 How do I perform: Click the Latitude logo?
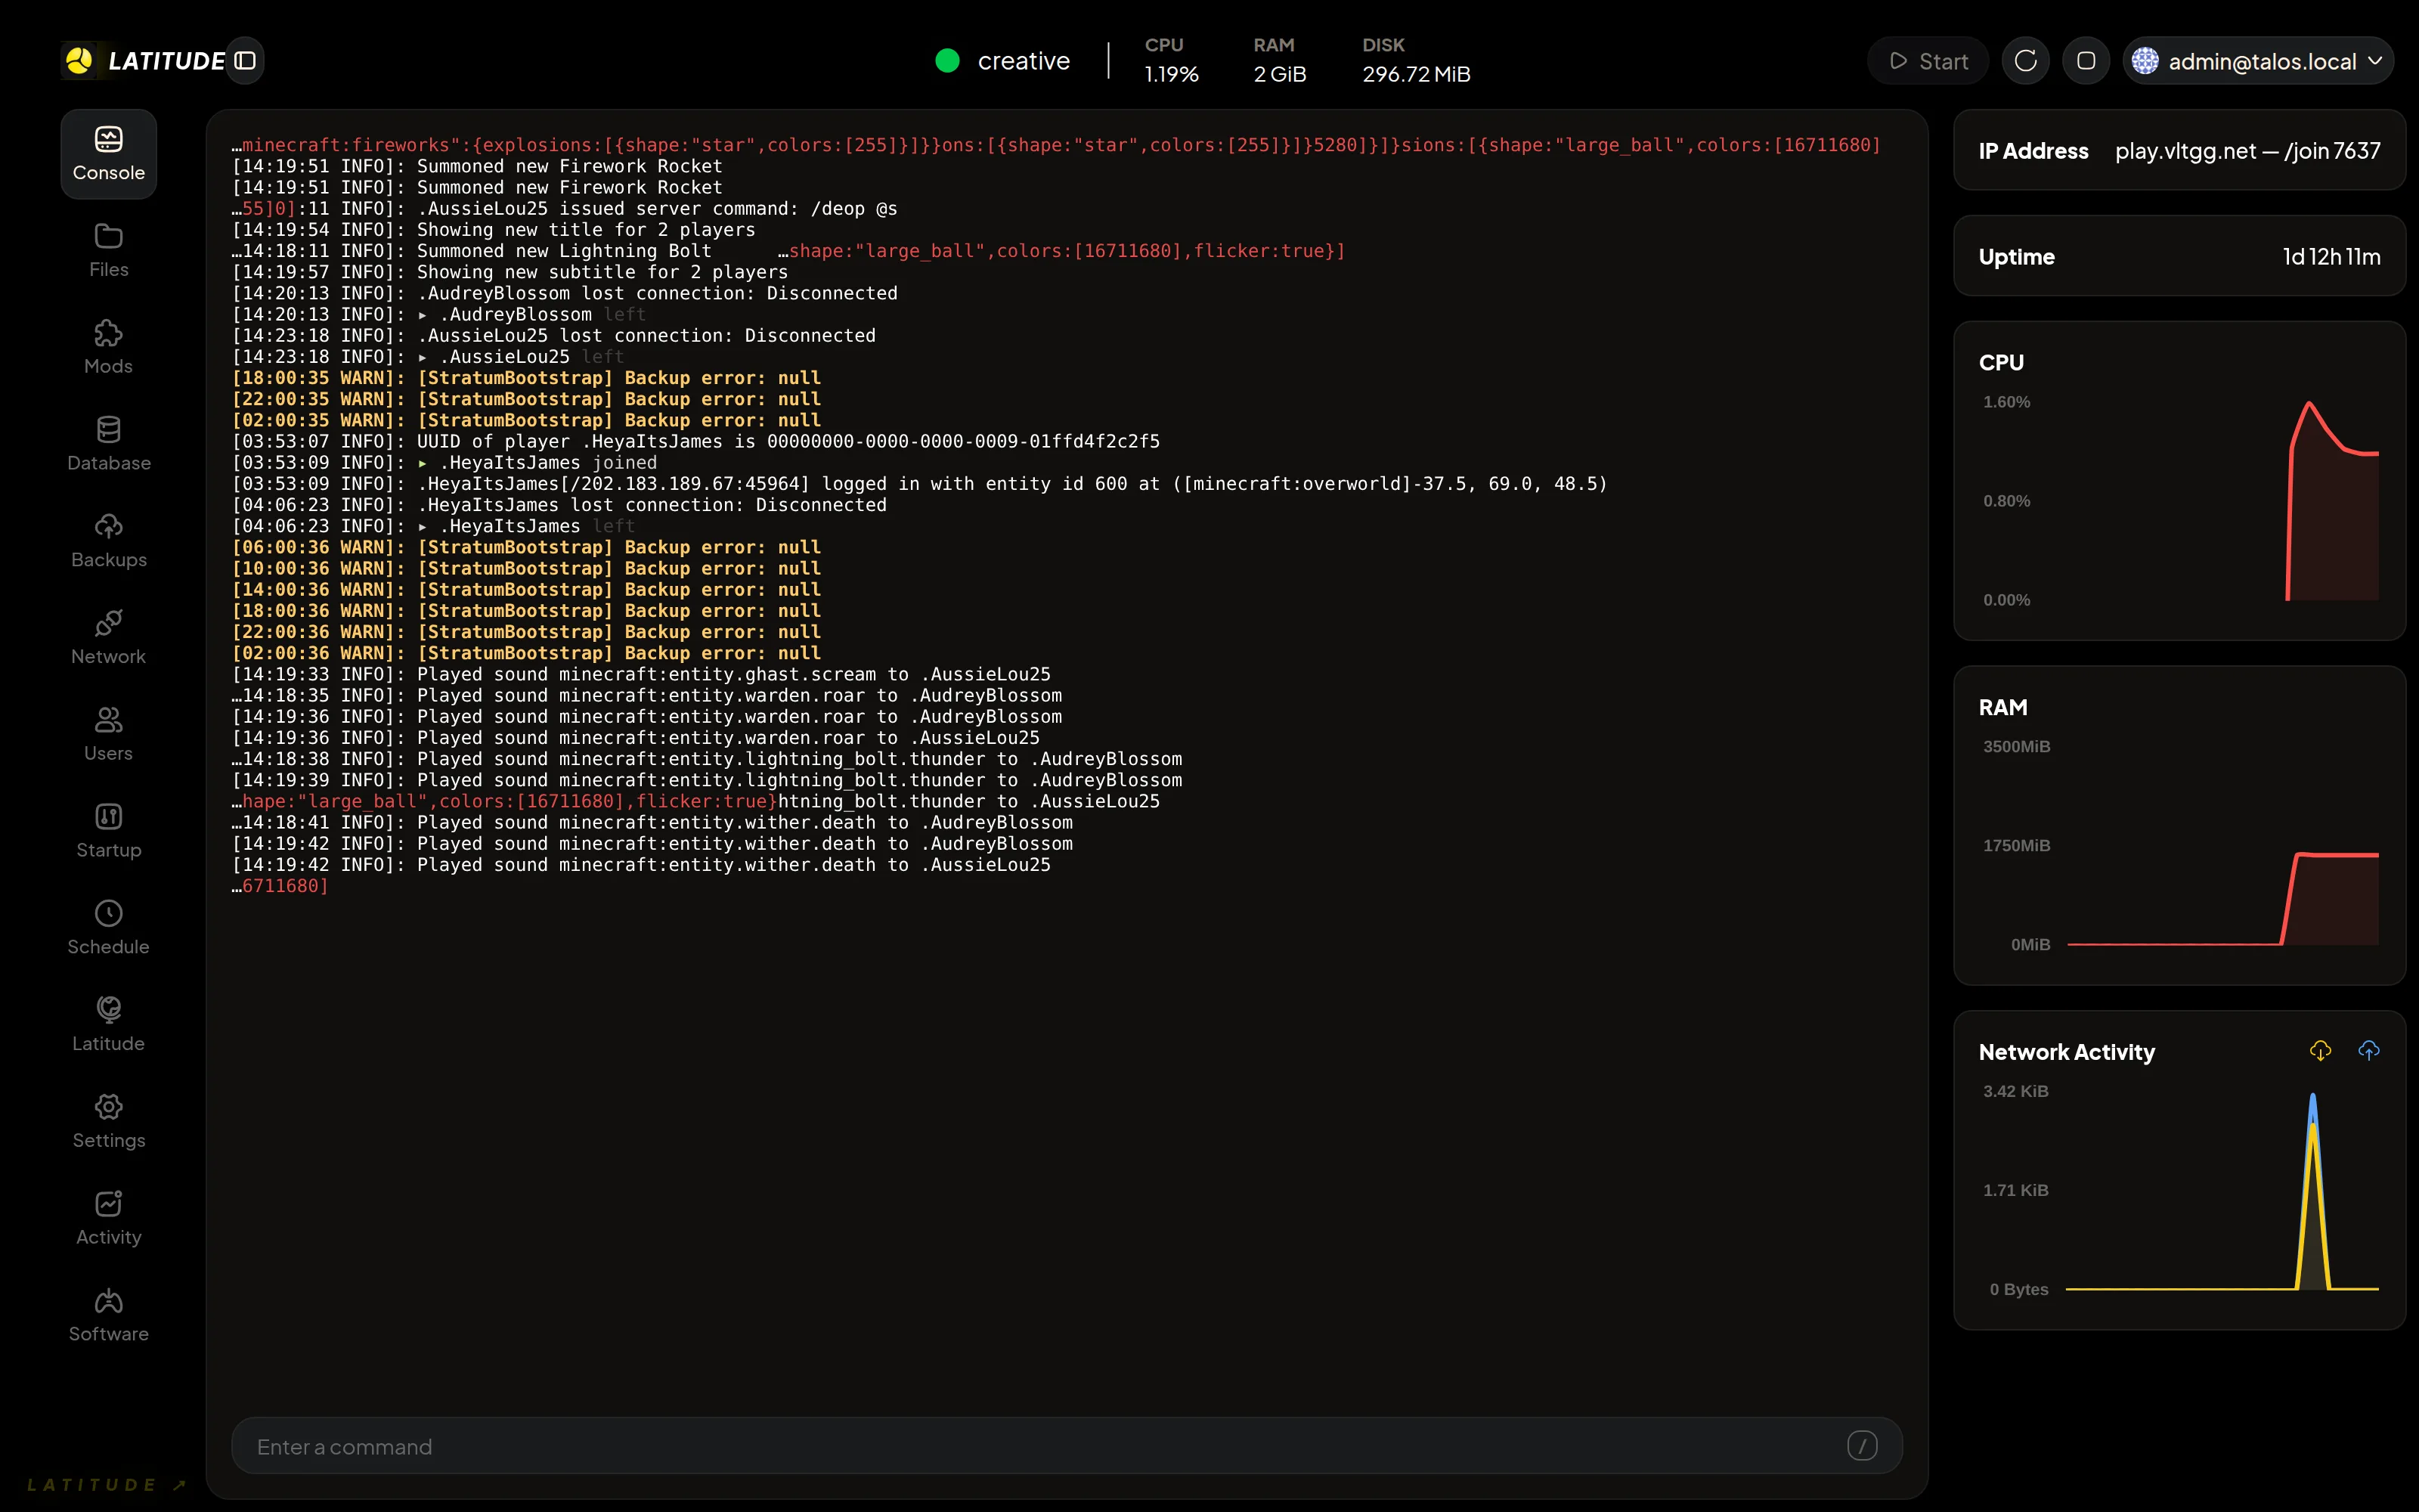(x=143, y=61)
